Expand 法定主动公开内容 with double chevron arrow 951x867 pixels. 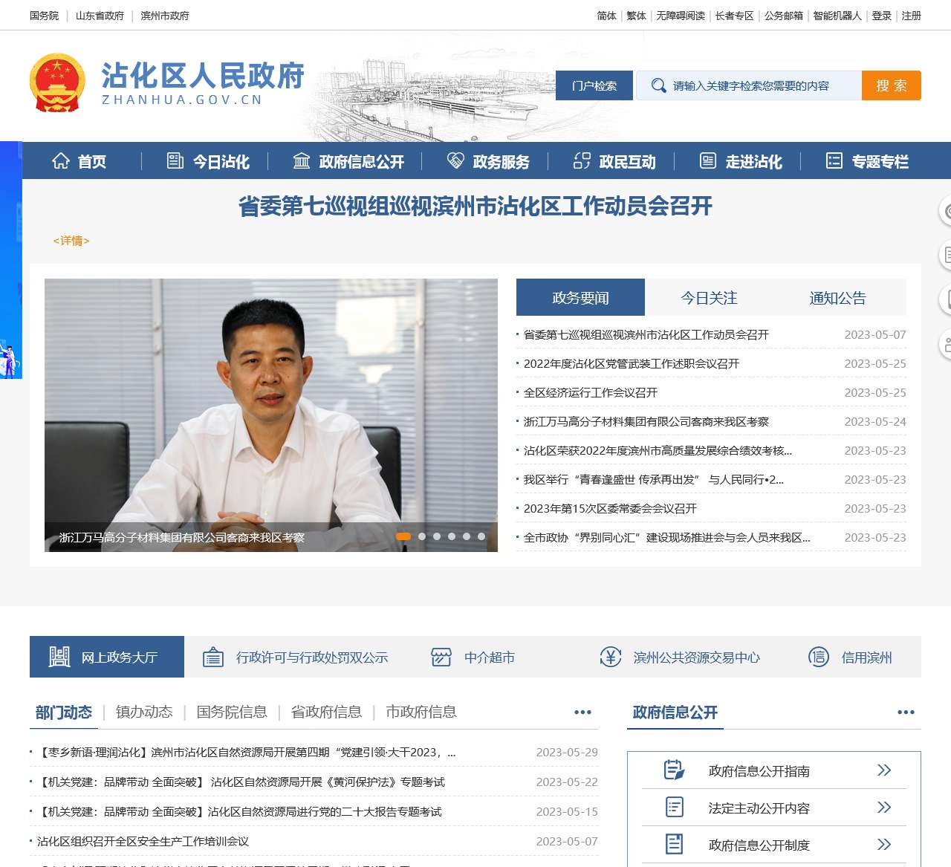click(x=883, y=808)
